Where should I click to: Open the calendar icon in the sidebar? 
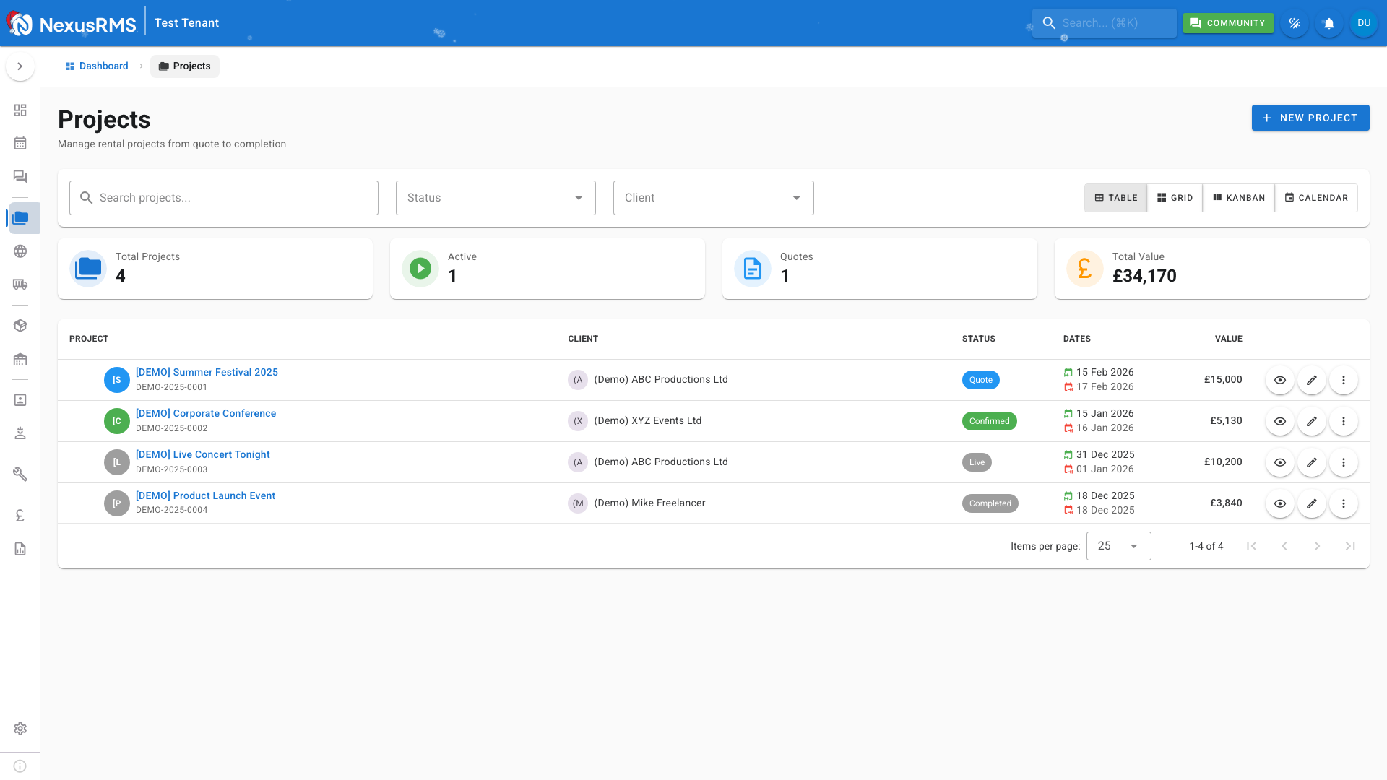point(20,143)
